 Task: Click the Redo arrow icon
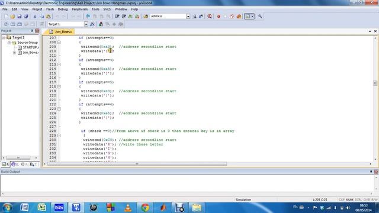point(64,17)
